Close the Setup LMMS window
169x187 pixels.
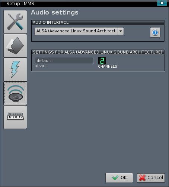(x=162, y=3)
